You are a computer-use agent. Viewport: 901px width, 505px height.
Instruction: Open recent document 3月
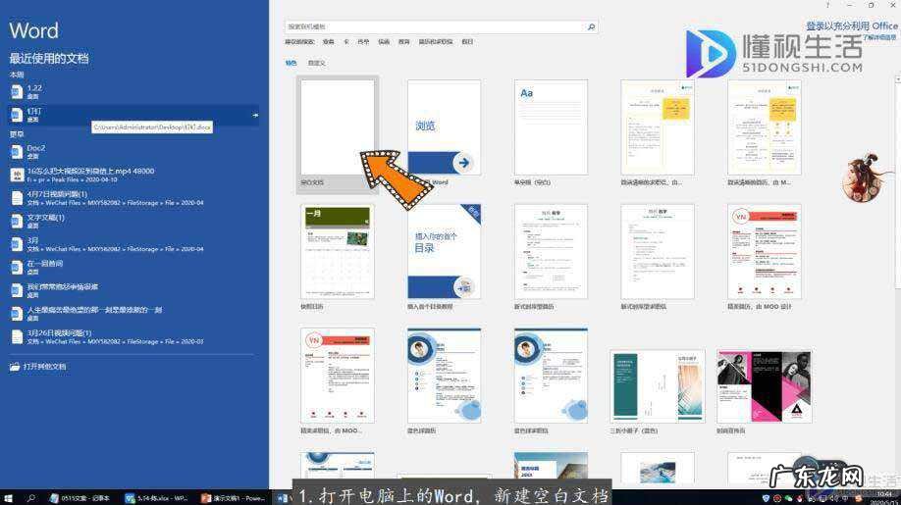133,244
